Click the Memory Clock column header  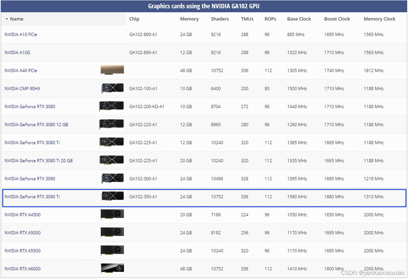point(379,19)
